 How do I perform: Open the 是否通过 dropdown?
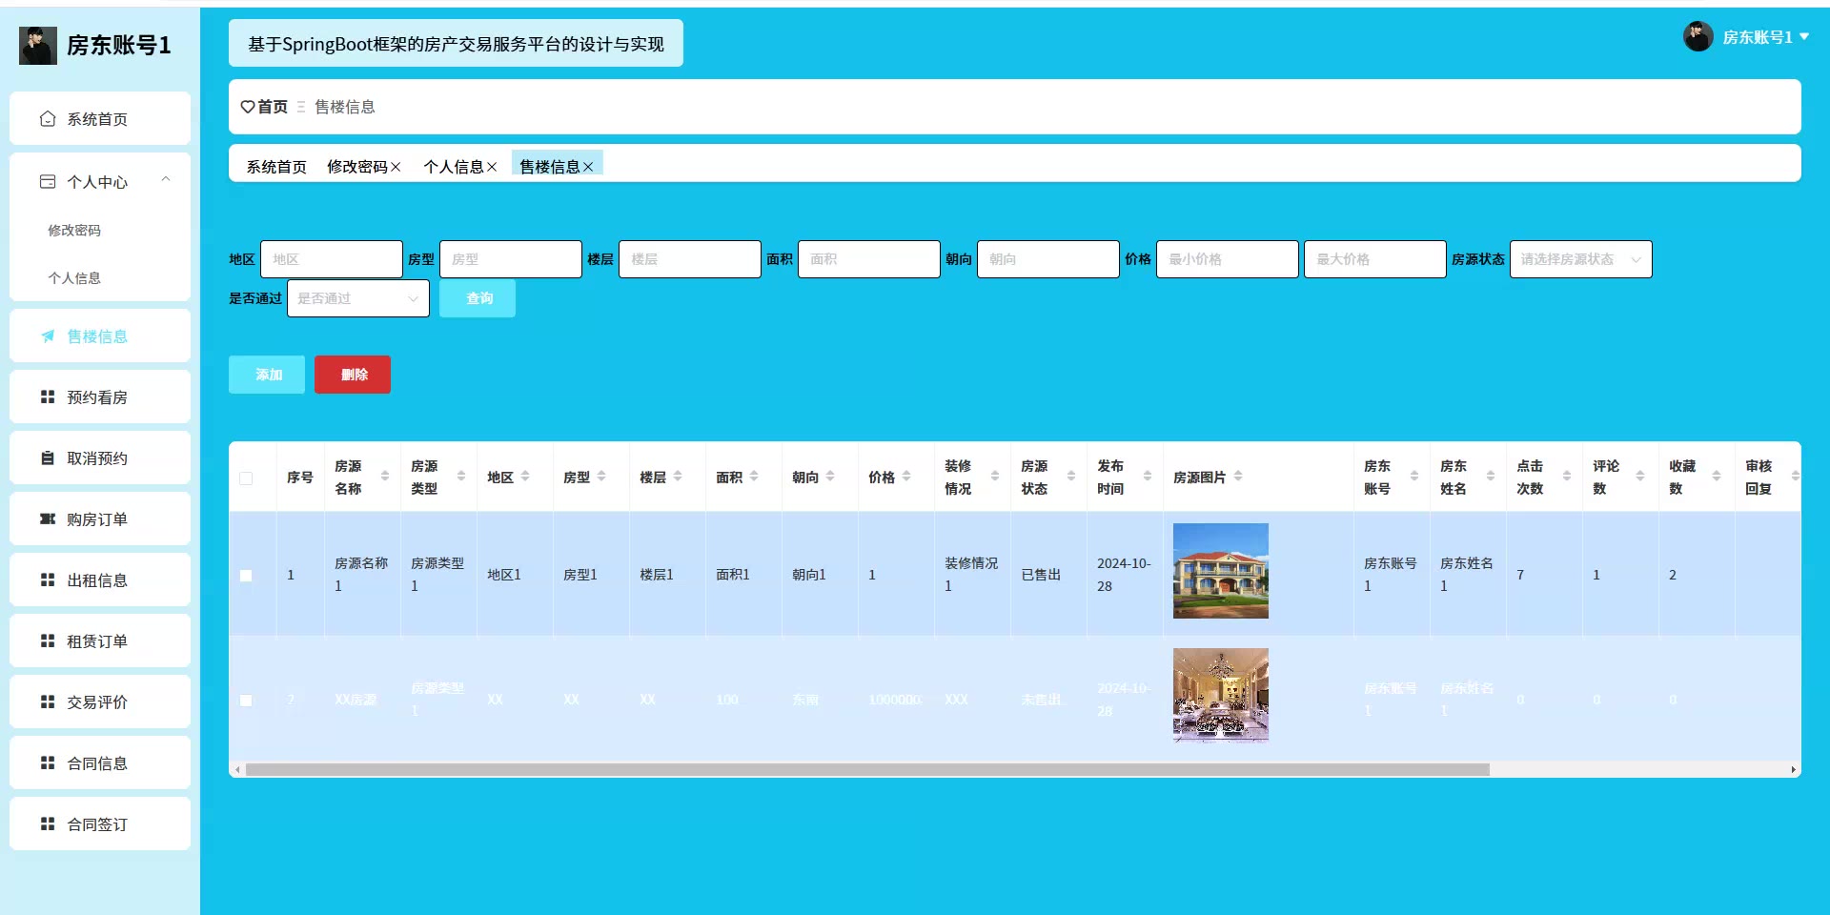pyautogui.click(x=358, y=298)
